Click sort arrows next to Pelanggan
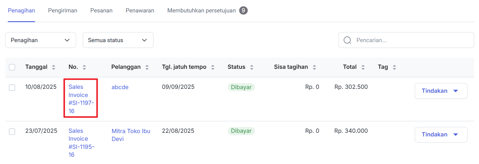Viewport: 479px width, 164px height. click(x=147, y=67)
